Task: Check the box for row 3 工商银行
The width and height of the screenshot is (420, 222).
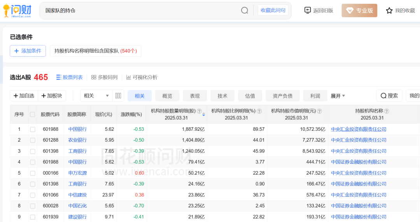Action: (x=32, y=151)
